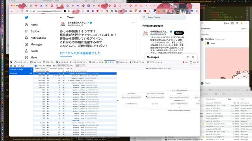
Task: Click Share in the Notion window
Action: [x=226, y=23]
